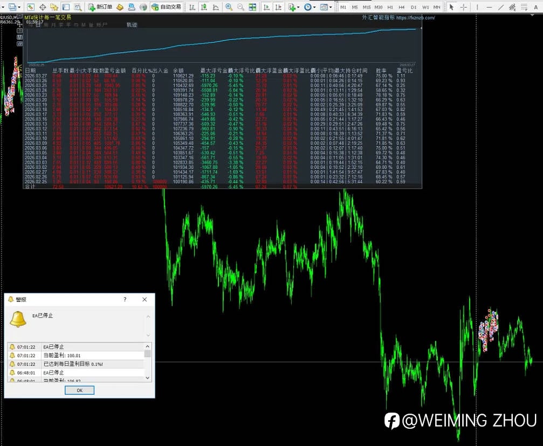The image size is (543, 446).
Task: Select the horizontal line drawing tool
Action: click(x=489, y=7)
